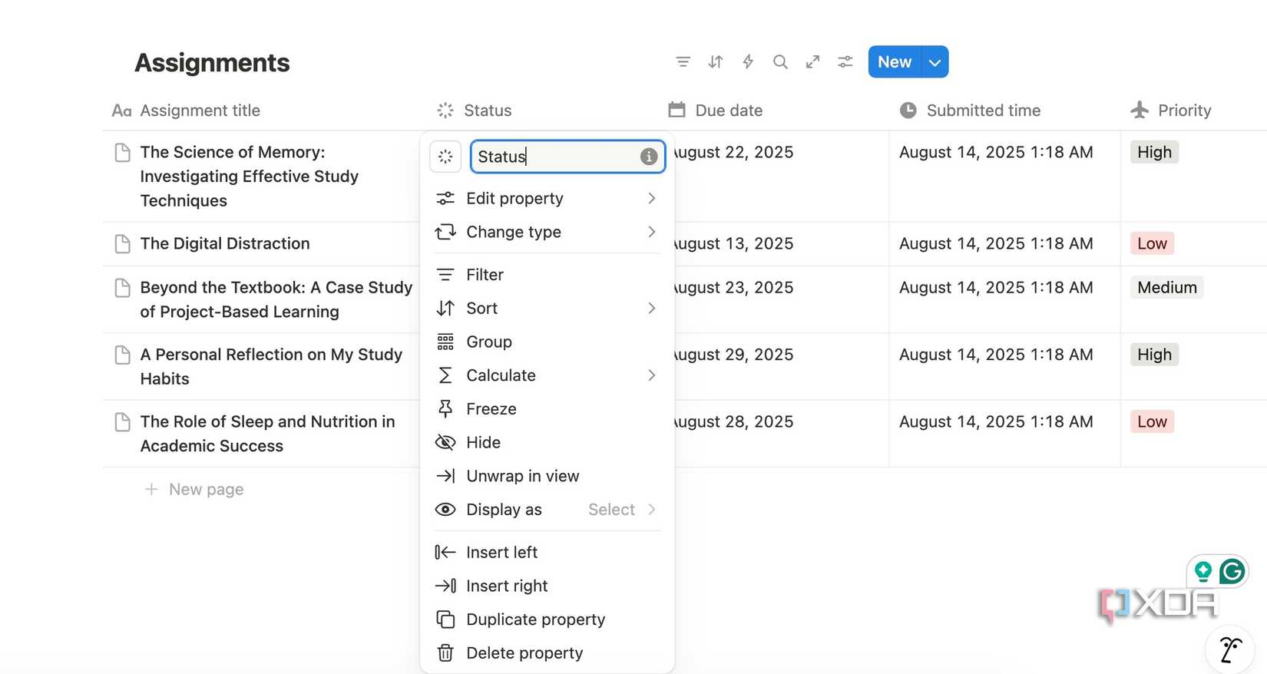Screen dimensions: 1267x674
Task: Freeze columns up to Status
Action: 491,409
